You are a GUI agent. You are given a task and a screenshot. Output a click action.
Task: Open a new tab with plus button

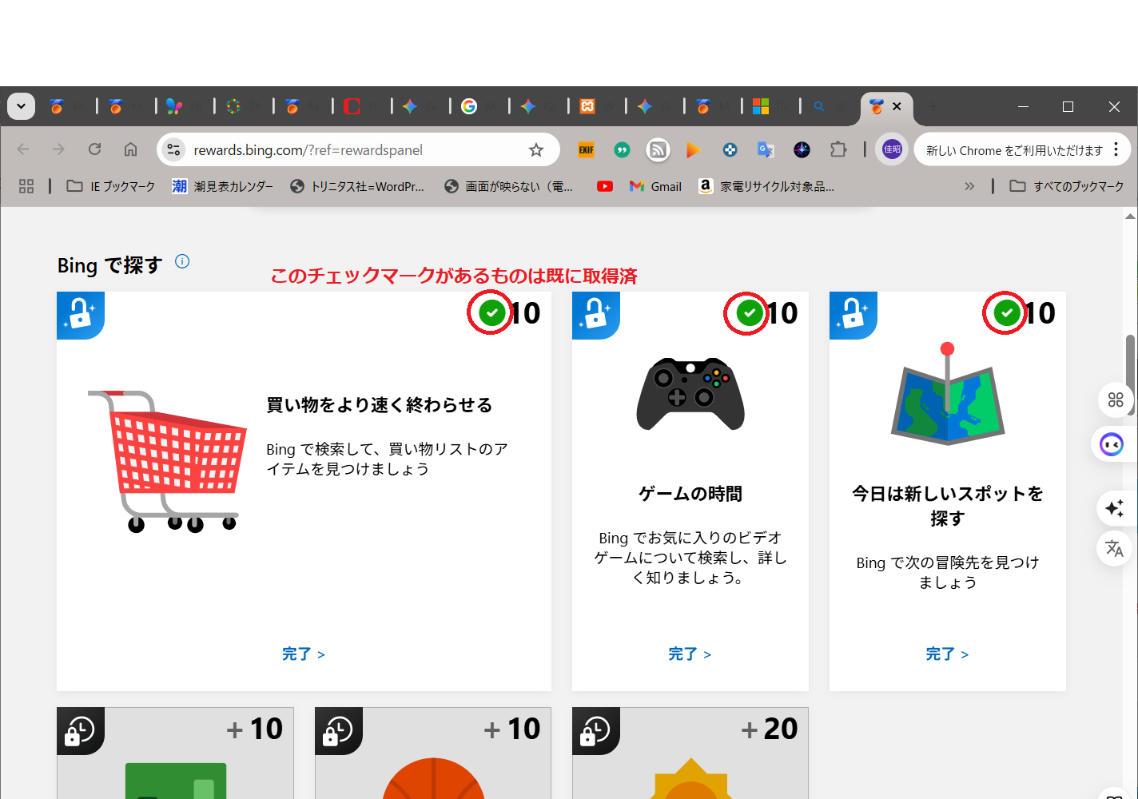click(933, 106)
